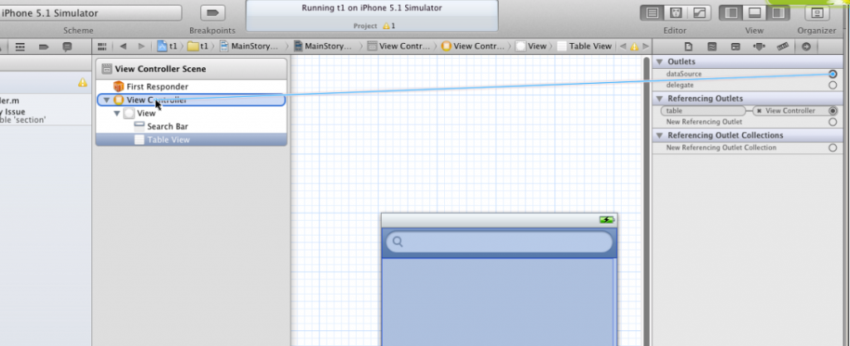
Task: Hide the Utilities pane
Action: coord(777,13)
